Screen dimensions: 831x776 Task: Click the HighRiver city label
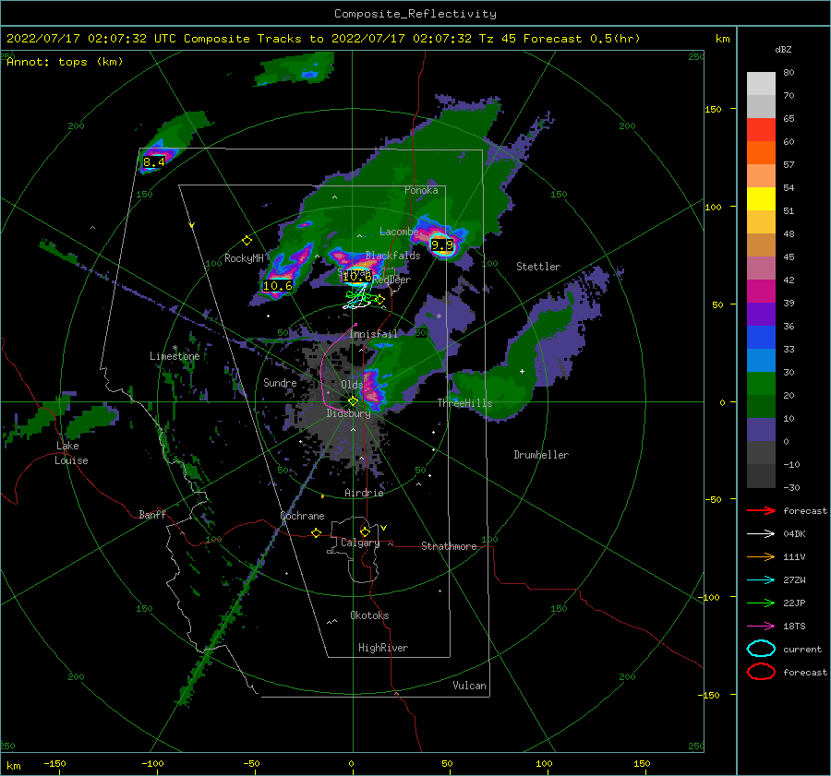[383, 648]
